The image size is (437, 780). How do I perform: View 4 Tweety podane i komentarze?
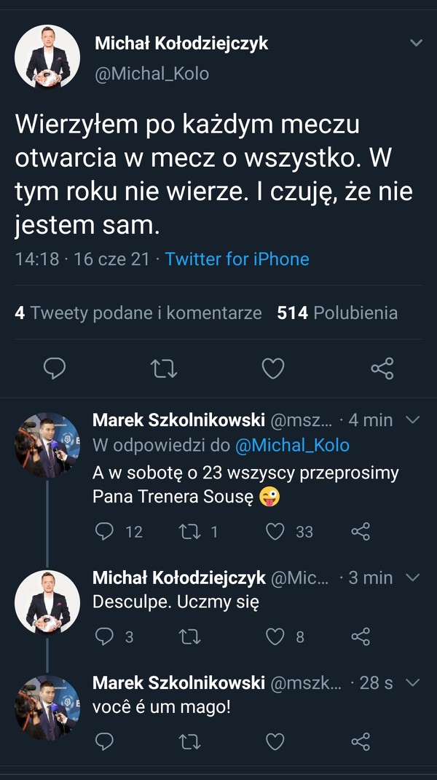pyautogui.click(x=138, y=313)
